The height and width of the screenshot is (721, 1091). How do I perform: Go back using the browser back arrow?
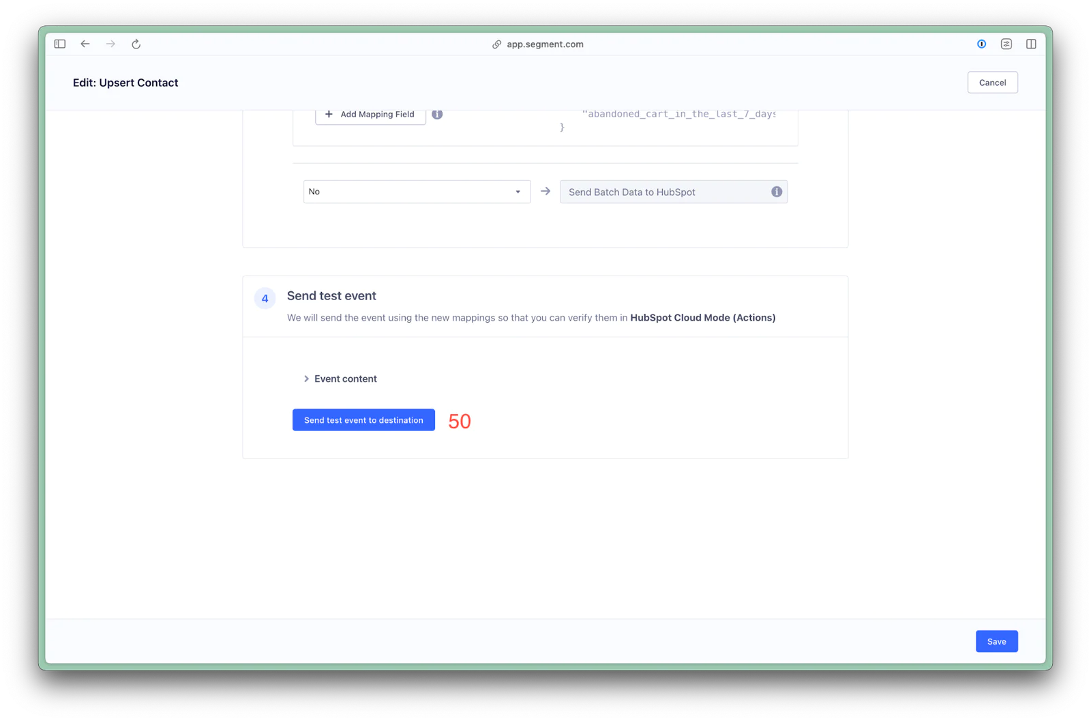[x=85, y=44]
